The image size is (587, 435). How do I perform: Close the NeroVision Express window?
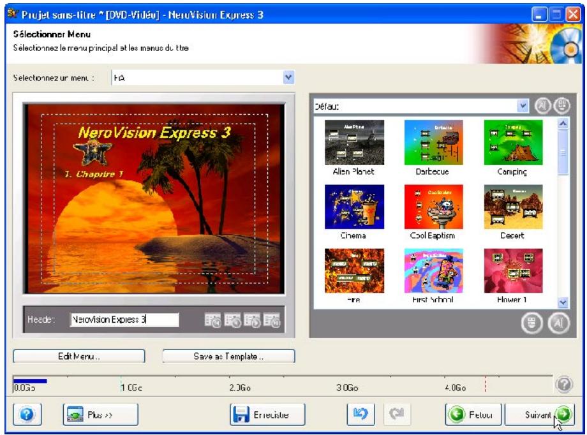coord(573,15)
